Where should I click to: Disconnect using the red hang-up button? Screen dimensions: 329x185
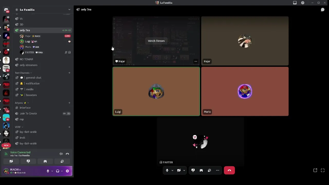tap(229, 170)
